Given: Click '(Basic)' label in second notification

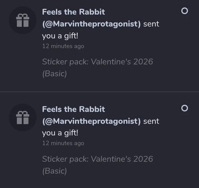Looking at the screenshot, I should pos(54,171).
